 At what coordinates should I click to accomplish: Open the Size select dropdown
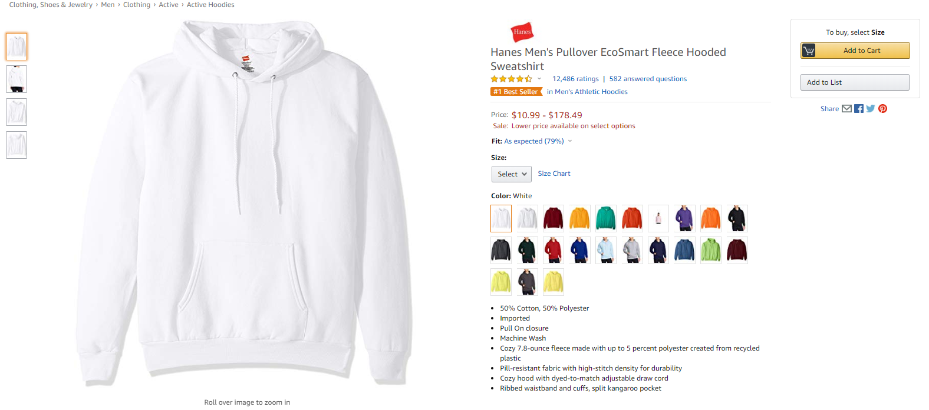512,174
